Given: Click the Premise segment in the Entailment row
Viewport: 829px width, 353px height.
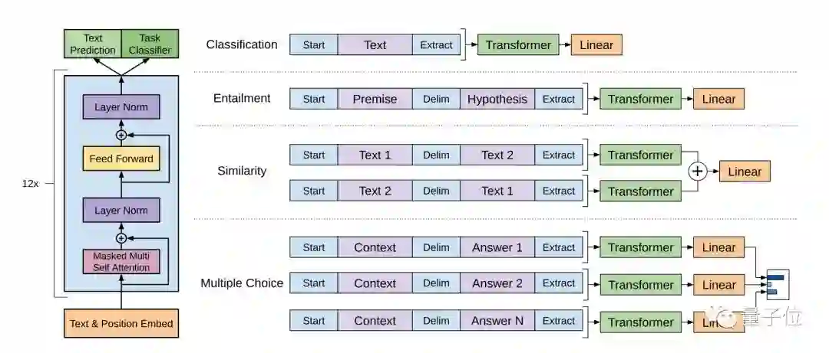Looking at the screenshot, I should pyautogui.click(x=375, y=99).
